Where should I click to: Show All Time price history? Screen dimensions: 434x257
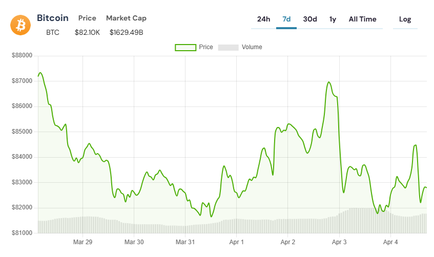[363, 19]
